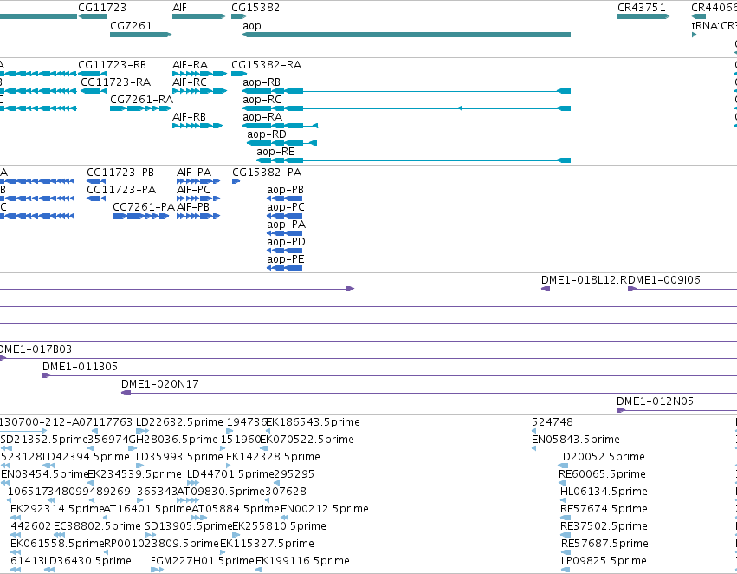Click the RE60065.5prime EST label

coord(602,474)
